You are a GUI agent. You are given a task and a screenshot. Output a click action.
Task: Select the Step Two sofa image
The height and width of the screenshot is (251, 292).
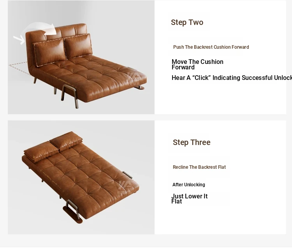pyautogui.click(x=81, y=57)
